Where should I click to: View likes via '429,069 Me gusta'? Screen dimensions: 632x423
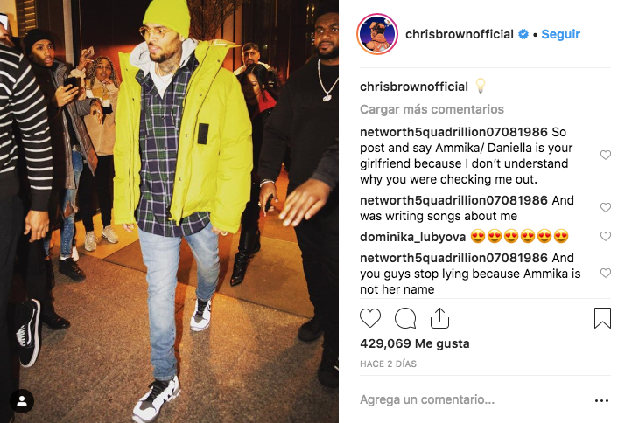tap(415, 343)
